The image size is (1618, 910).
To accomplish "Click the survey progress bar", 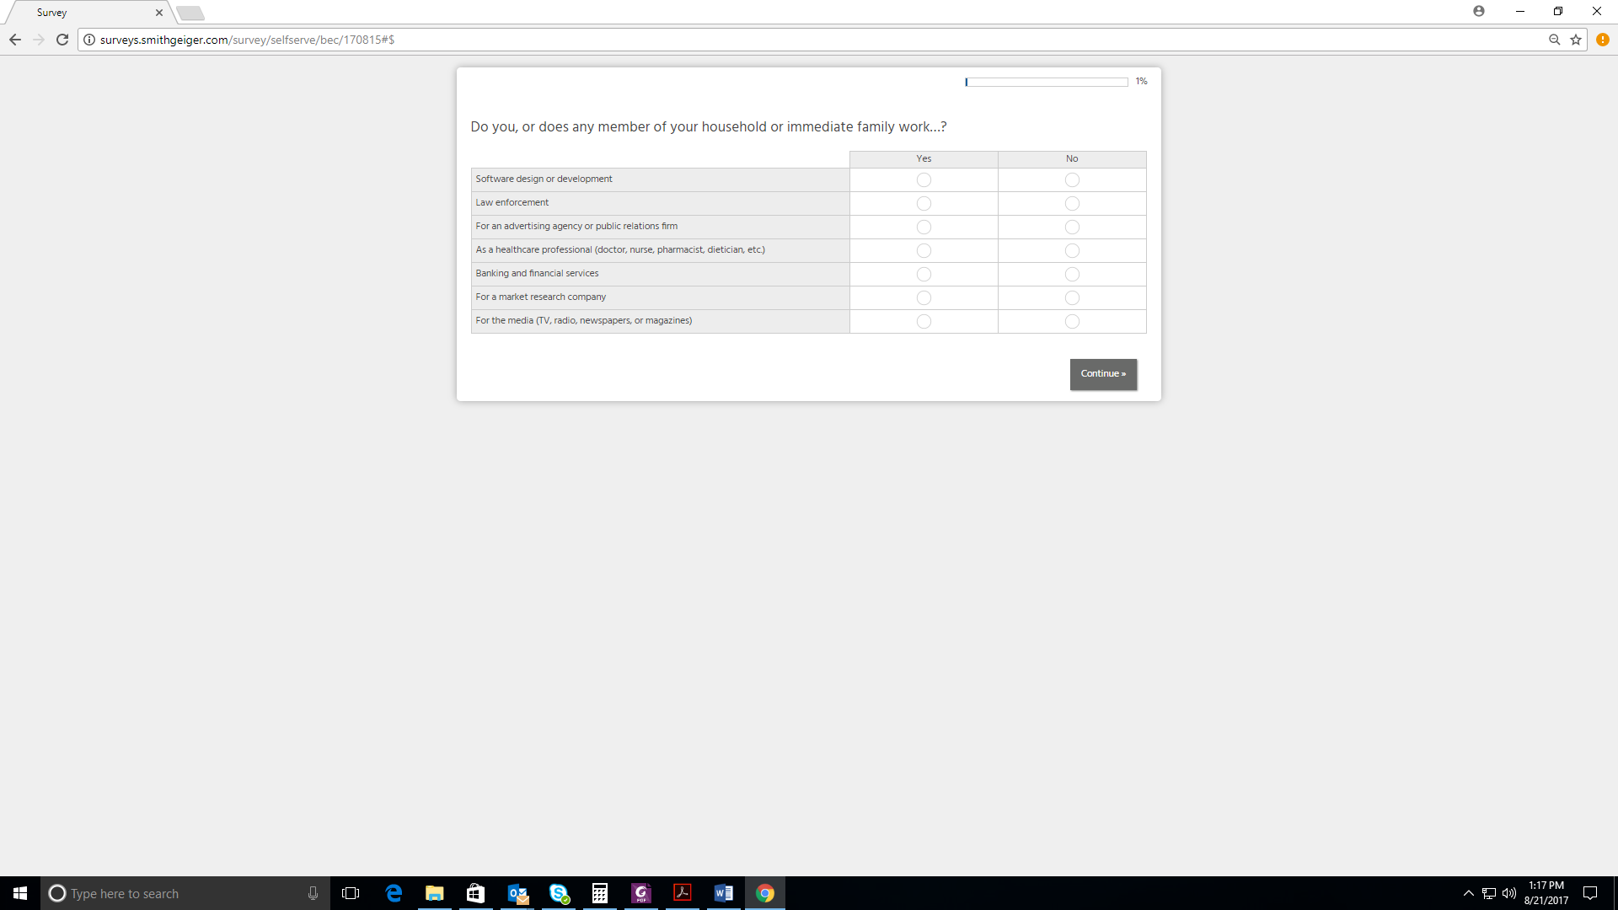I will (x=1046, y=82).
